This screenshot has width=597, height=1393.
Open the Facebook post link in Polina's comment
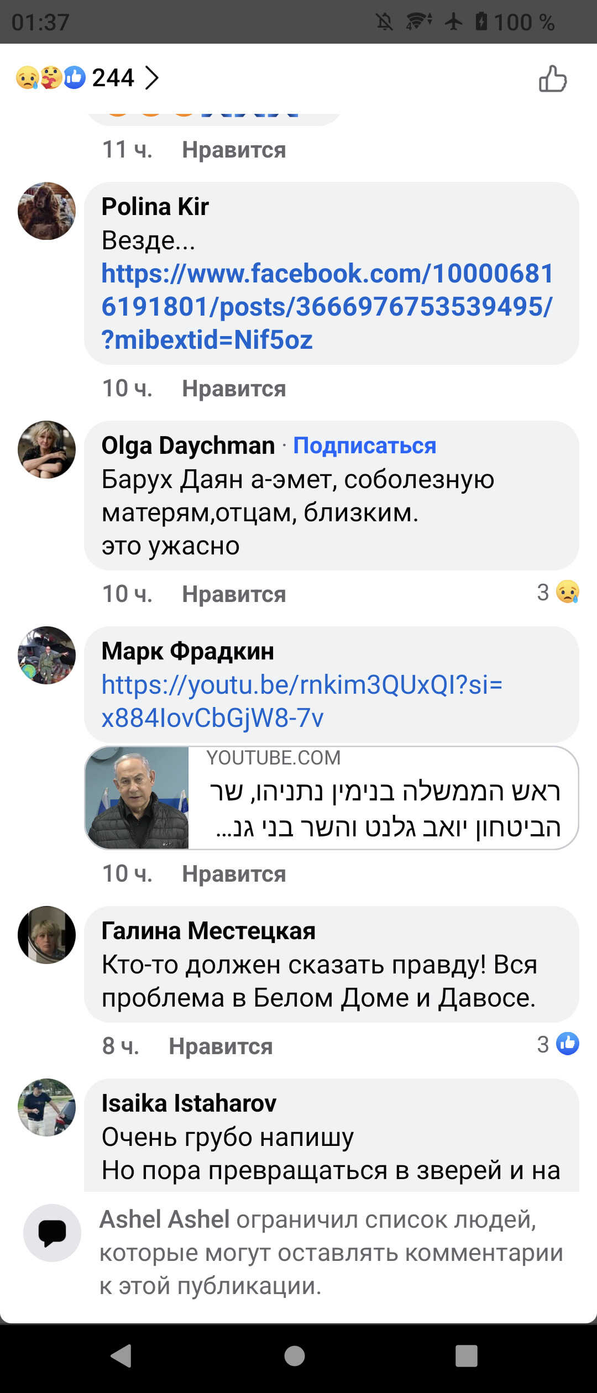(x=326, y=306)
